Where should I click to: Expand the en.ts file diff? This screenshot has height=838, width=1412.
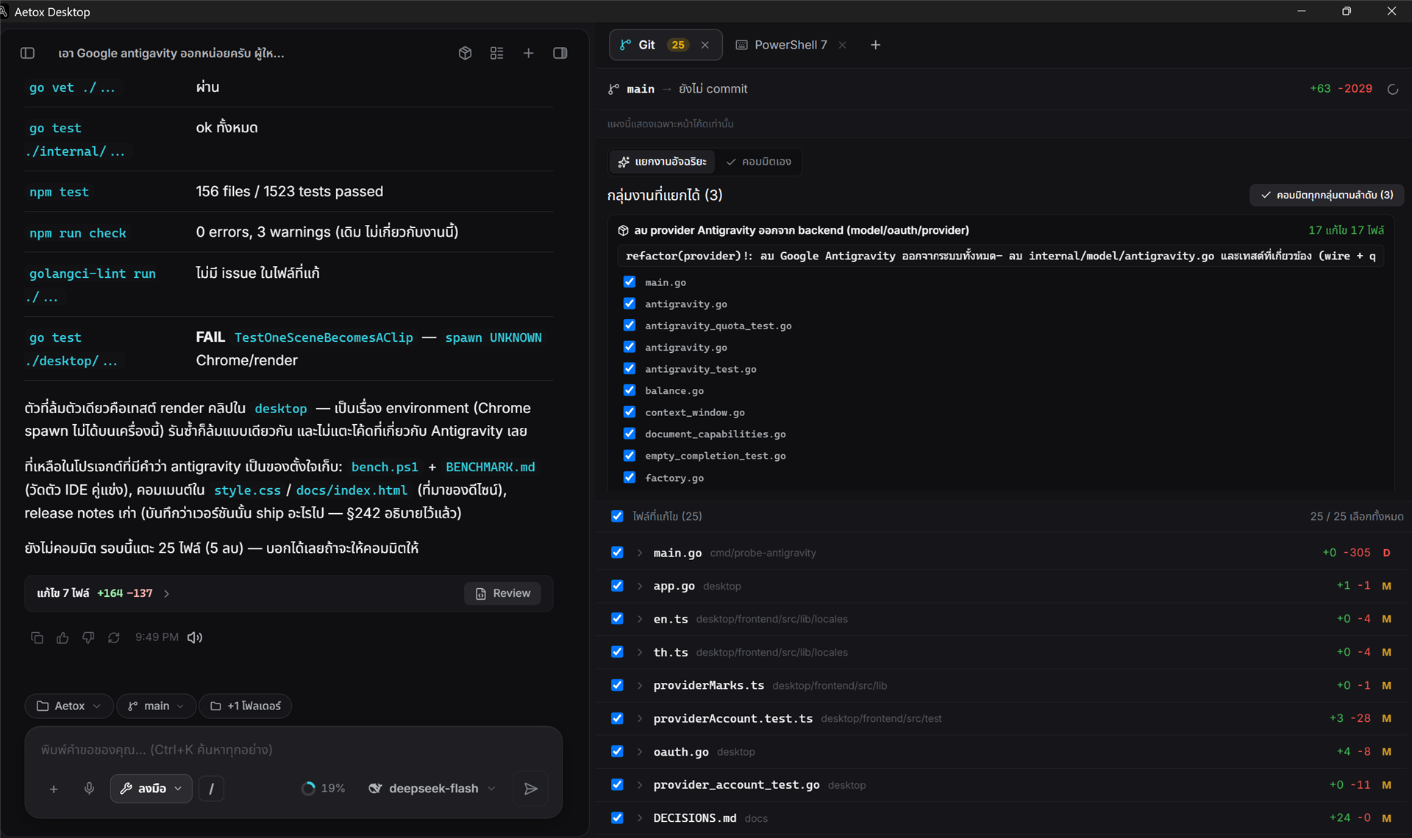(640, 619)
